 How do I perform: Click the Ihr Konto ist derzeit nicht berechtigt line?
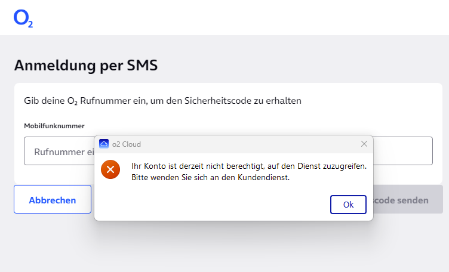(x=249, y=166)
